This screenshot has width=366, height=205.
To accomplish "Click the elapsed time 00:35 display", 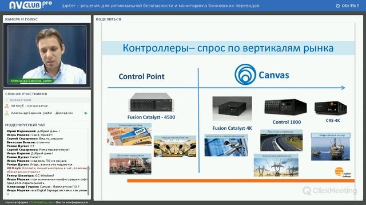I will point(351,6).
